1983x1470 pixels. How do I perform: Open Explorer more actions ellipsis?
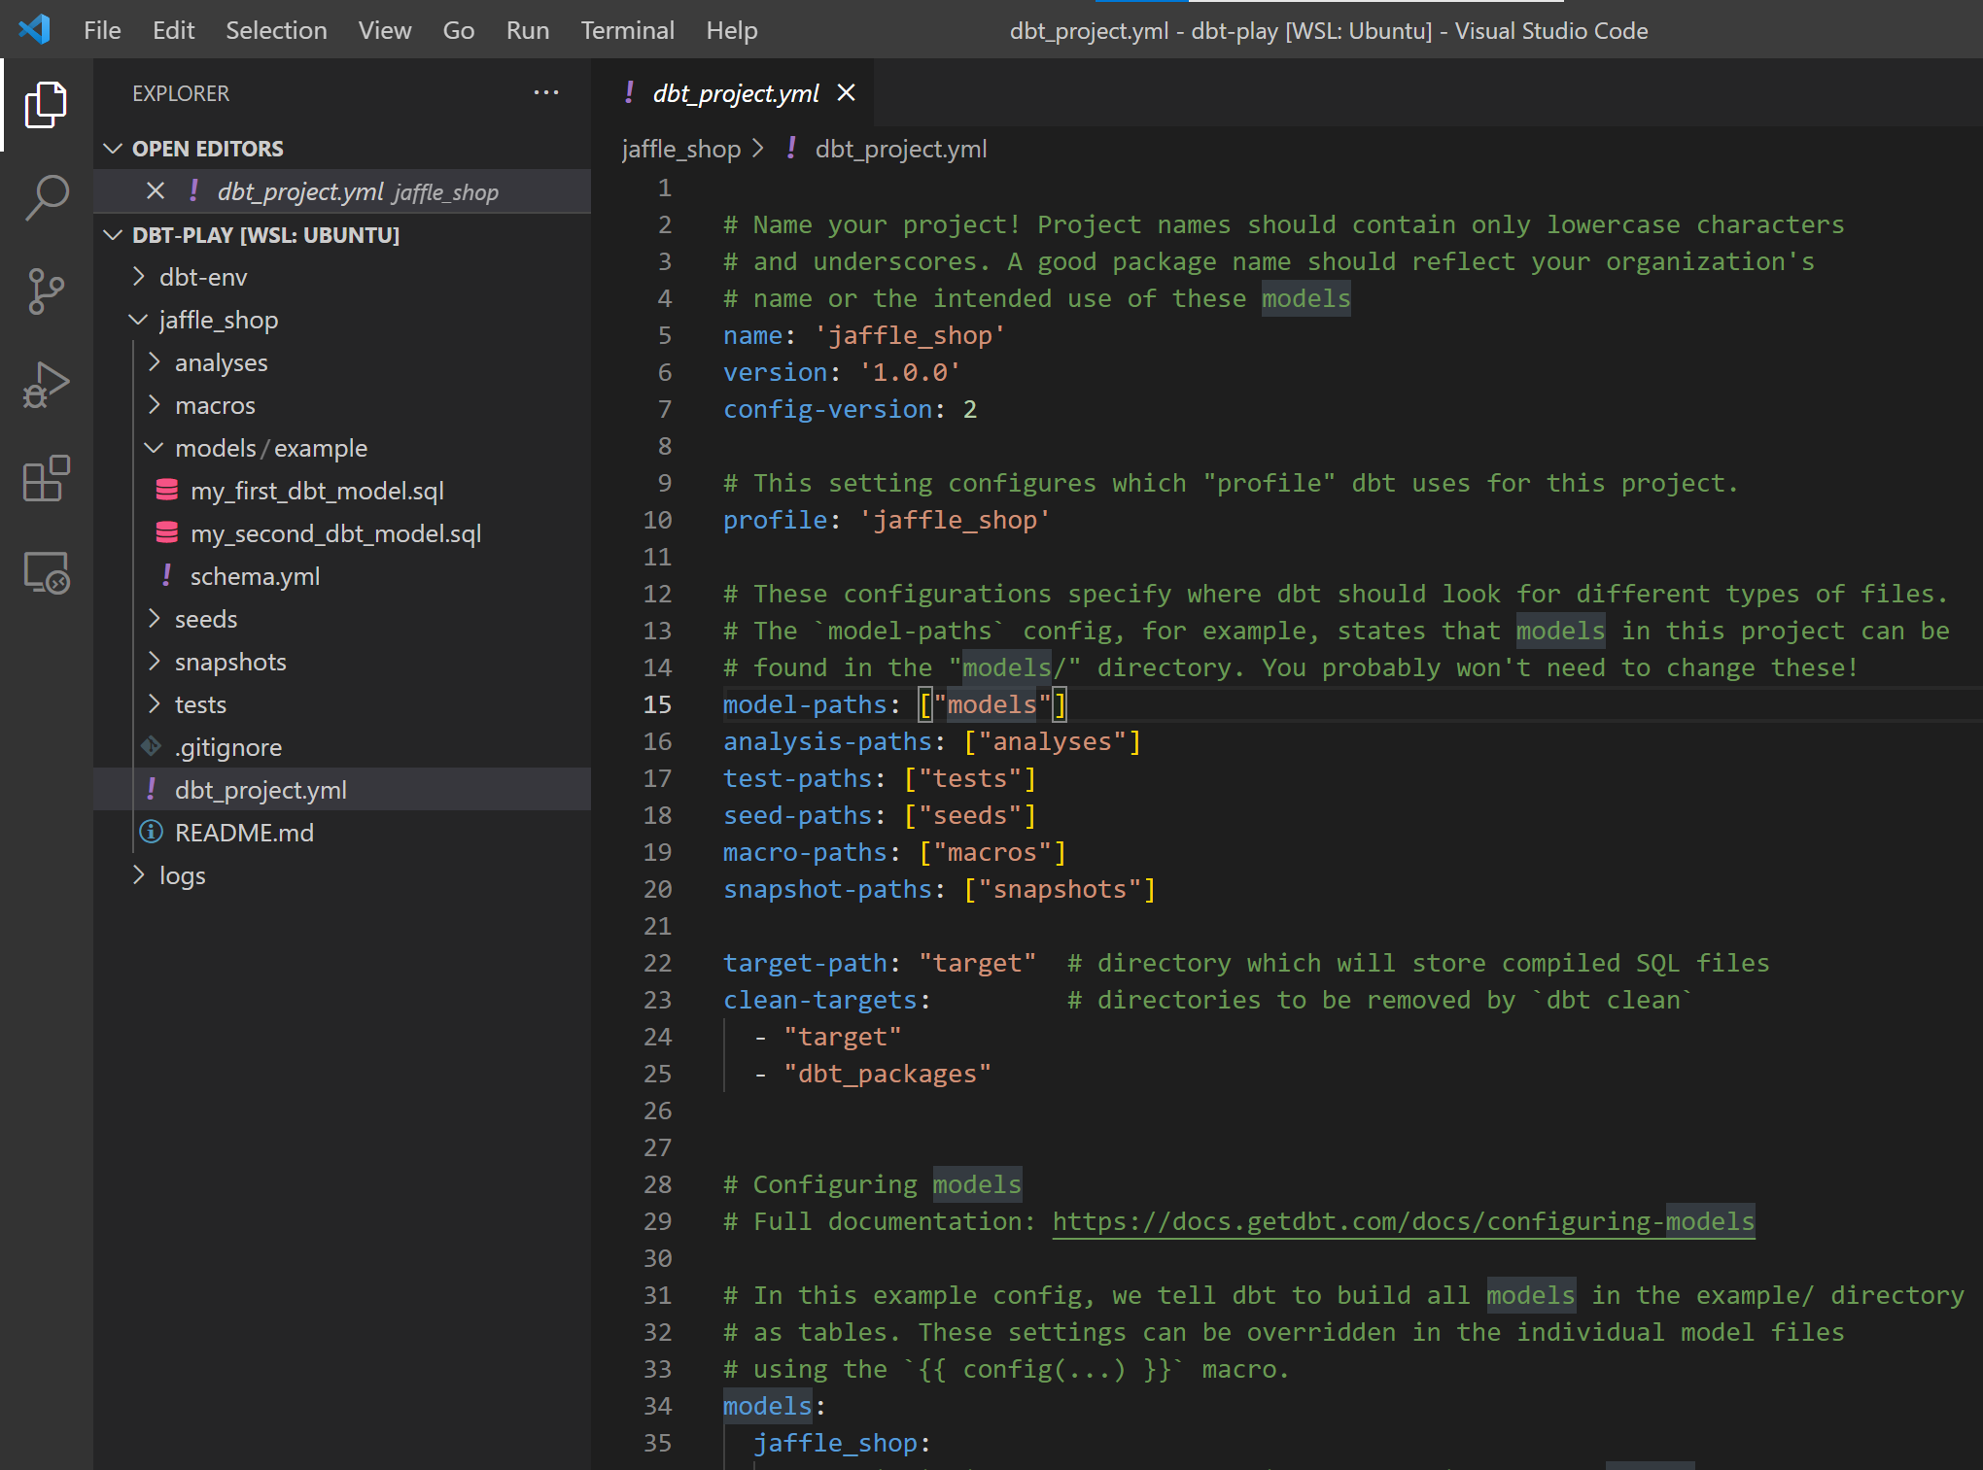tap(546, 93)
